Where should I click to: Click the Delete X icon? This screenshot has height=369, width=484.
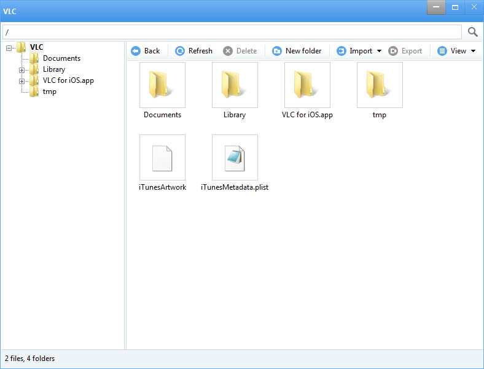tap(228, 51)
